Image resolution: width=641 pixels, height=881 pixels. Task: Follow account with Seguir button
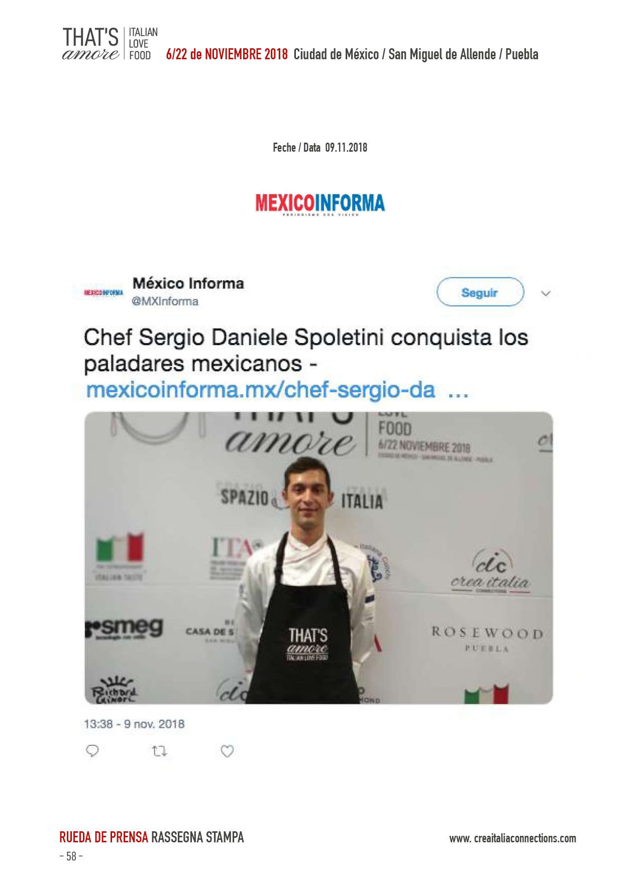tap(480, 292)
